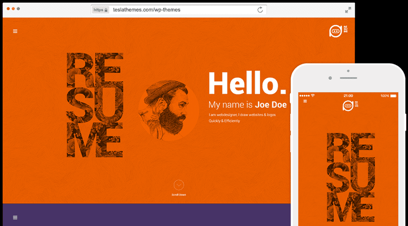
Task: Click the Scroll Down circle chevron
Action: (x=179, y=185)
